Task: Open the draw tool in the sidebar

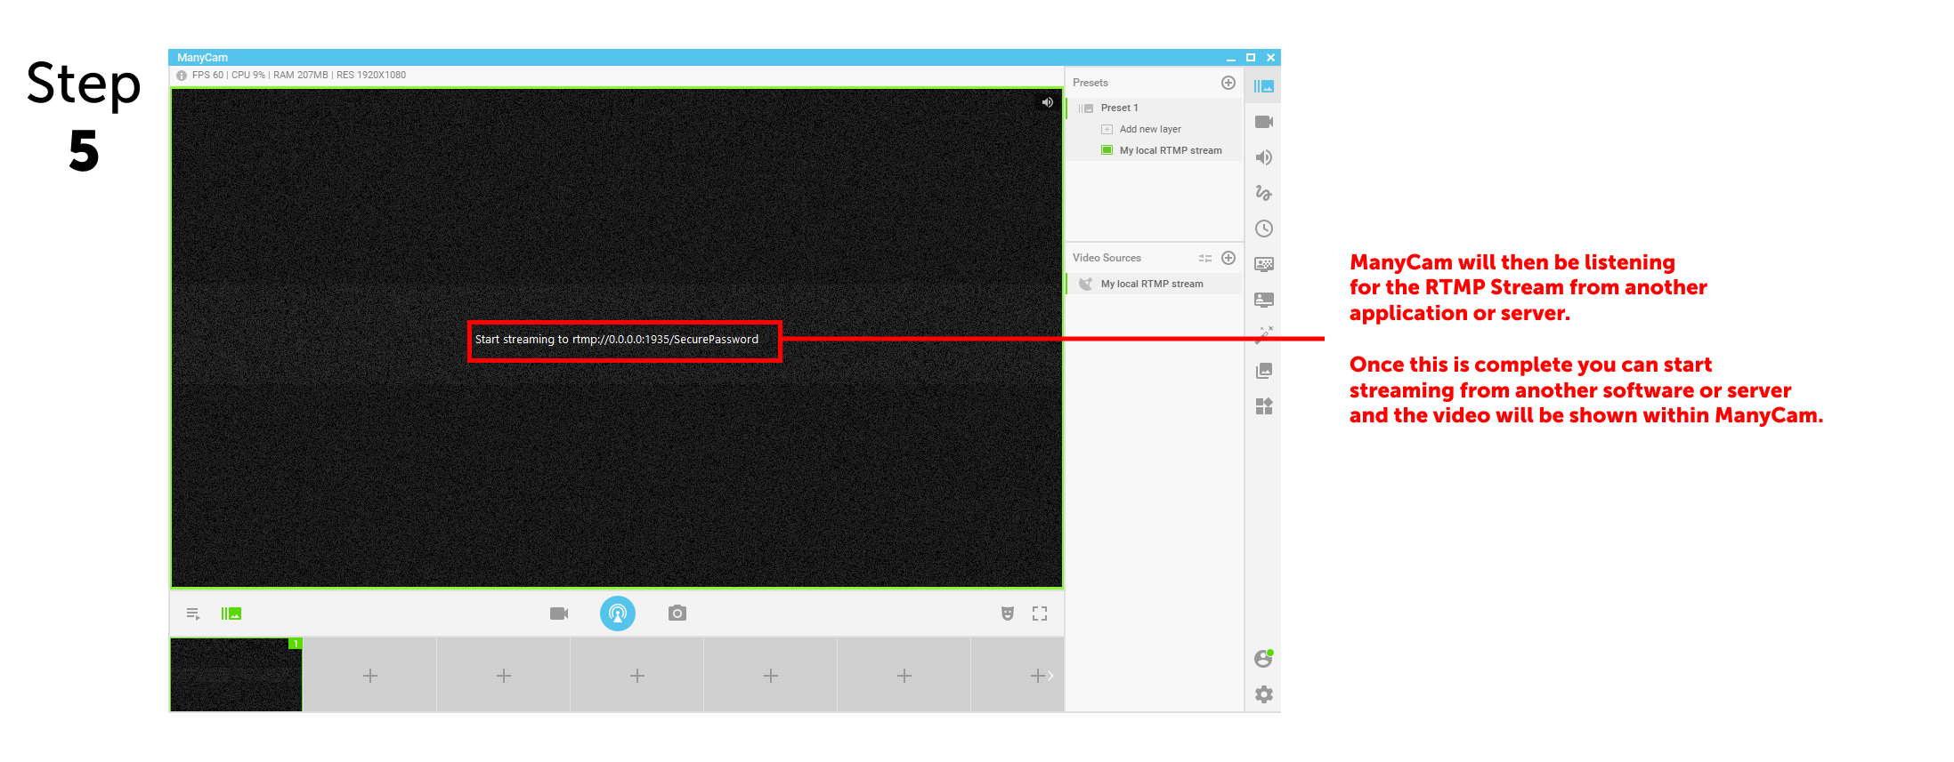Action: (1263, 193)
